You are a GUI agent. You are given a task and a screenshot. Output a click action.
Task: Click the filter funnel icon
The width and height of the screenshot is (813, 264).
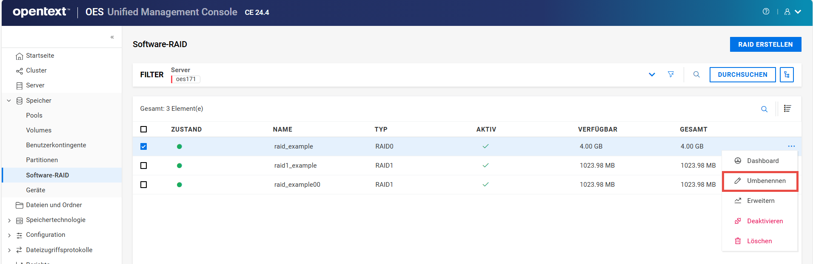(x=671, y=75)
